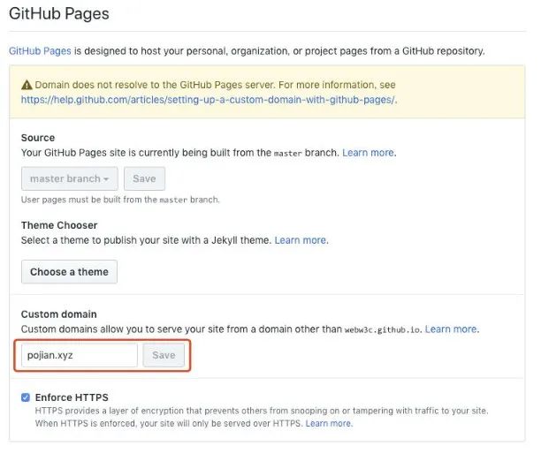The image size is (541, 461).
Task: Click the Theme Chooser section heading
Action: [x=59, y=225]
